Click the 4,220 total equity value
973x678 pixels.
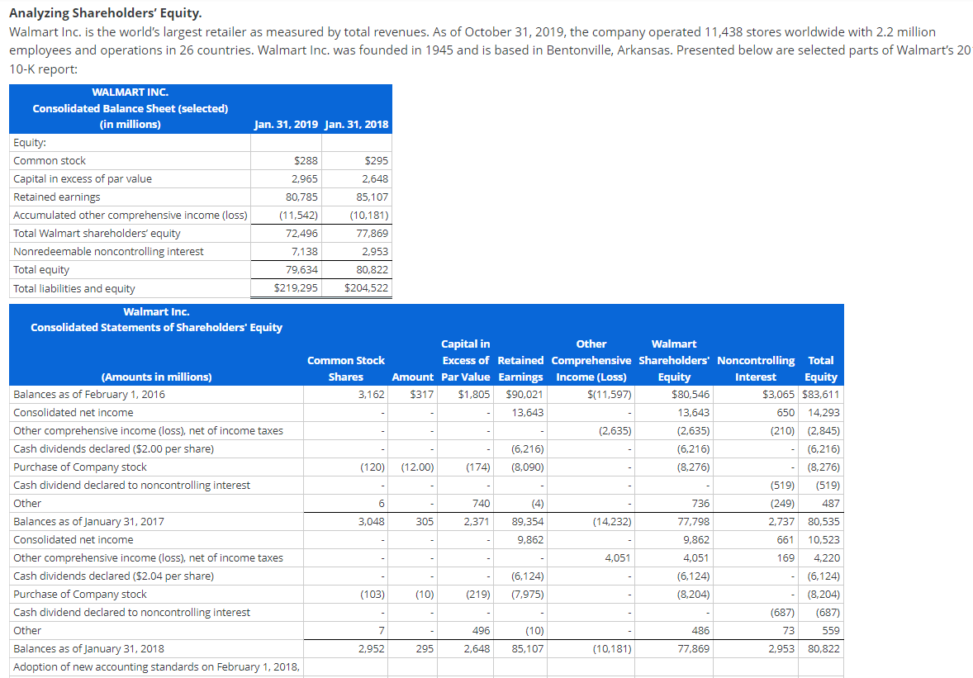click(827, 557)
